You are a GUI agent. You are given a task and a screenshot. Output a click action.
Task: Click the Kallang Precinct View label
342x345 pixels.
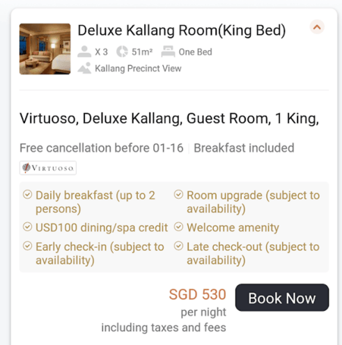pyautogui.click(x=138, y=69)
